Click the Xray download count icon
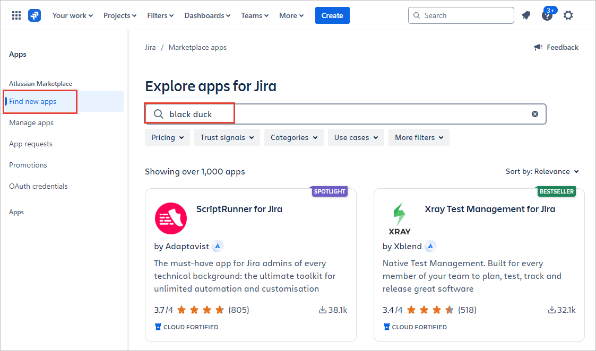 (x=552, y=310)
